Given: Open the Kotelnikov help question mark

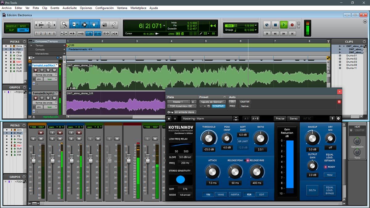Looking at the screenshot, I should click(x=332, y=119).
